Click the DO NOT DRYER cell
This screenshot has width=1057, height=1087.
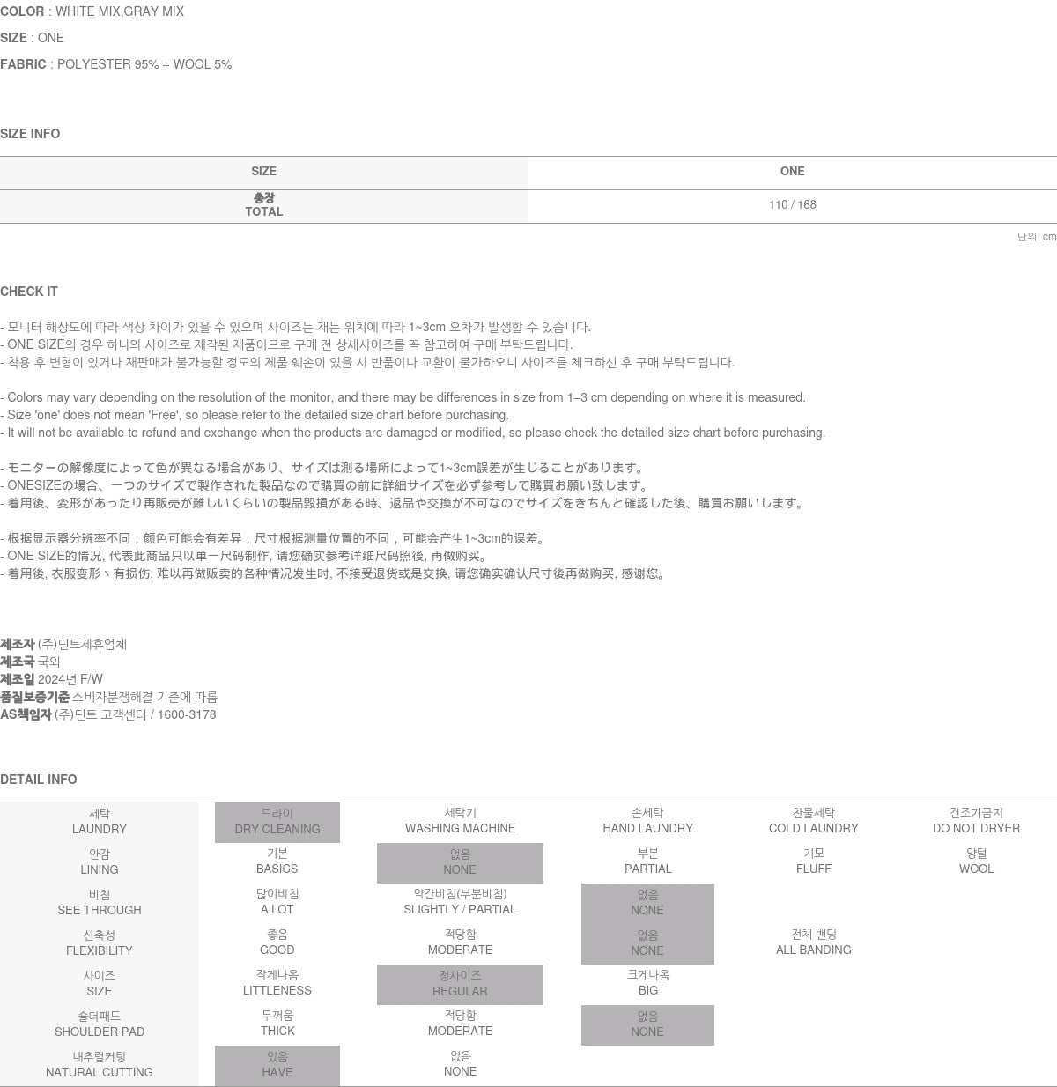pos(976,821)
